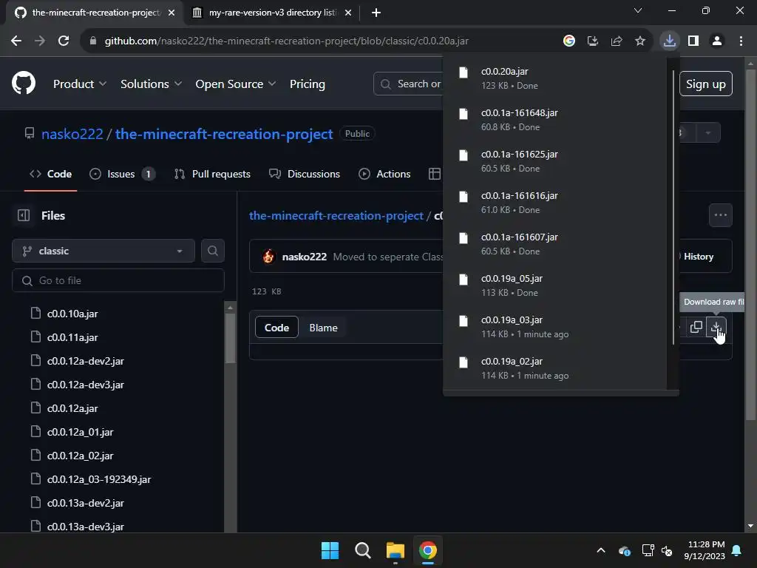The image size is (757, 568).
Task: Switch to Blame view
Action: tap(324, 328)
